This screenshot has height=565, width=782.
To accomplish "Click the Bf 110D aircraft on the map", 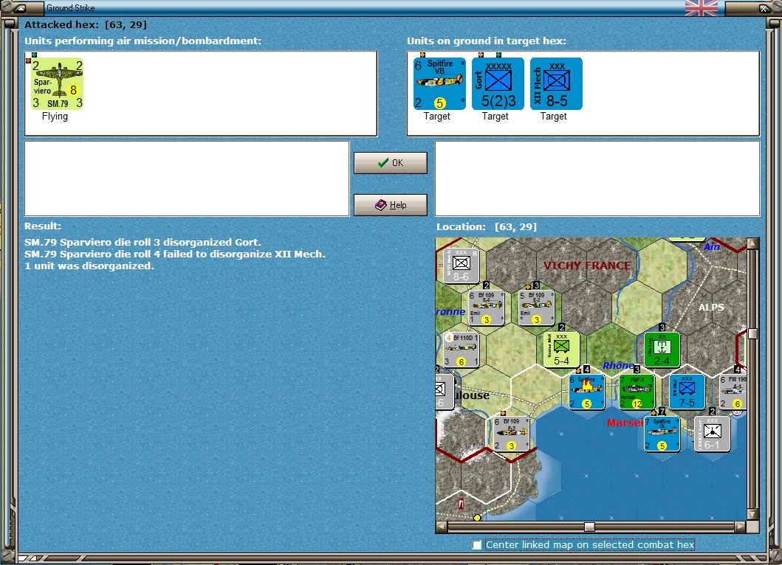I will (x=462, y=350).
